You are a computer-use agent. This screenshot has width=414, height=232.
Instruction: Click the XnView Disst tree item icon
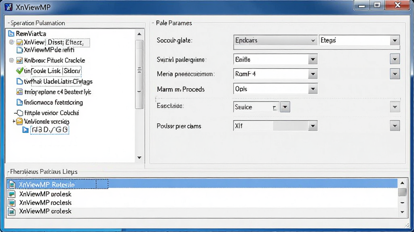(19, 42)
